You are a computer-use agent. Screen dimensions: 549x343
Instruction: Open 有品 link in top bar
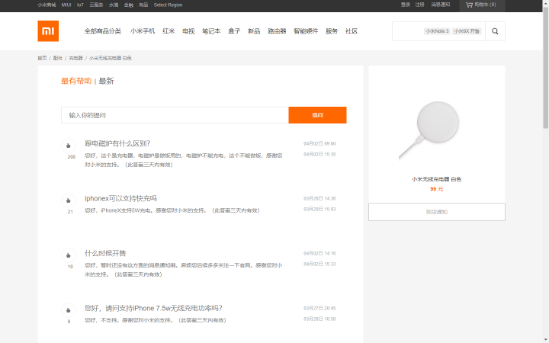(x=143, y=5)
